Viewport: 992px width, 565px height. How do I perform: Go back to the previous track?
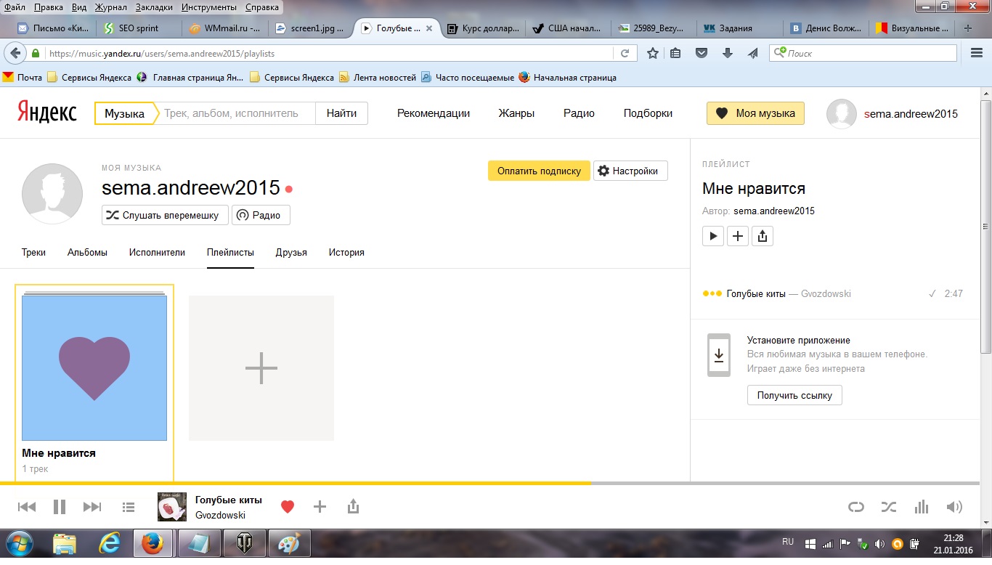[x=27, y=507]
